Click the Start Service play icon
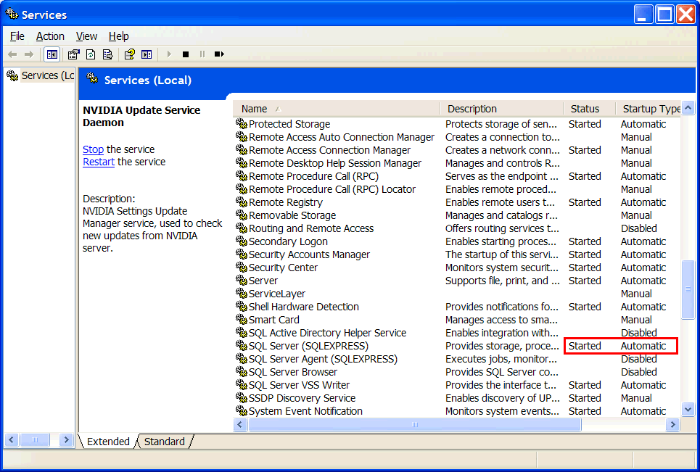Screen dimensions: 700x472 pyautogui.click(x=169, y=54)
